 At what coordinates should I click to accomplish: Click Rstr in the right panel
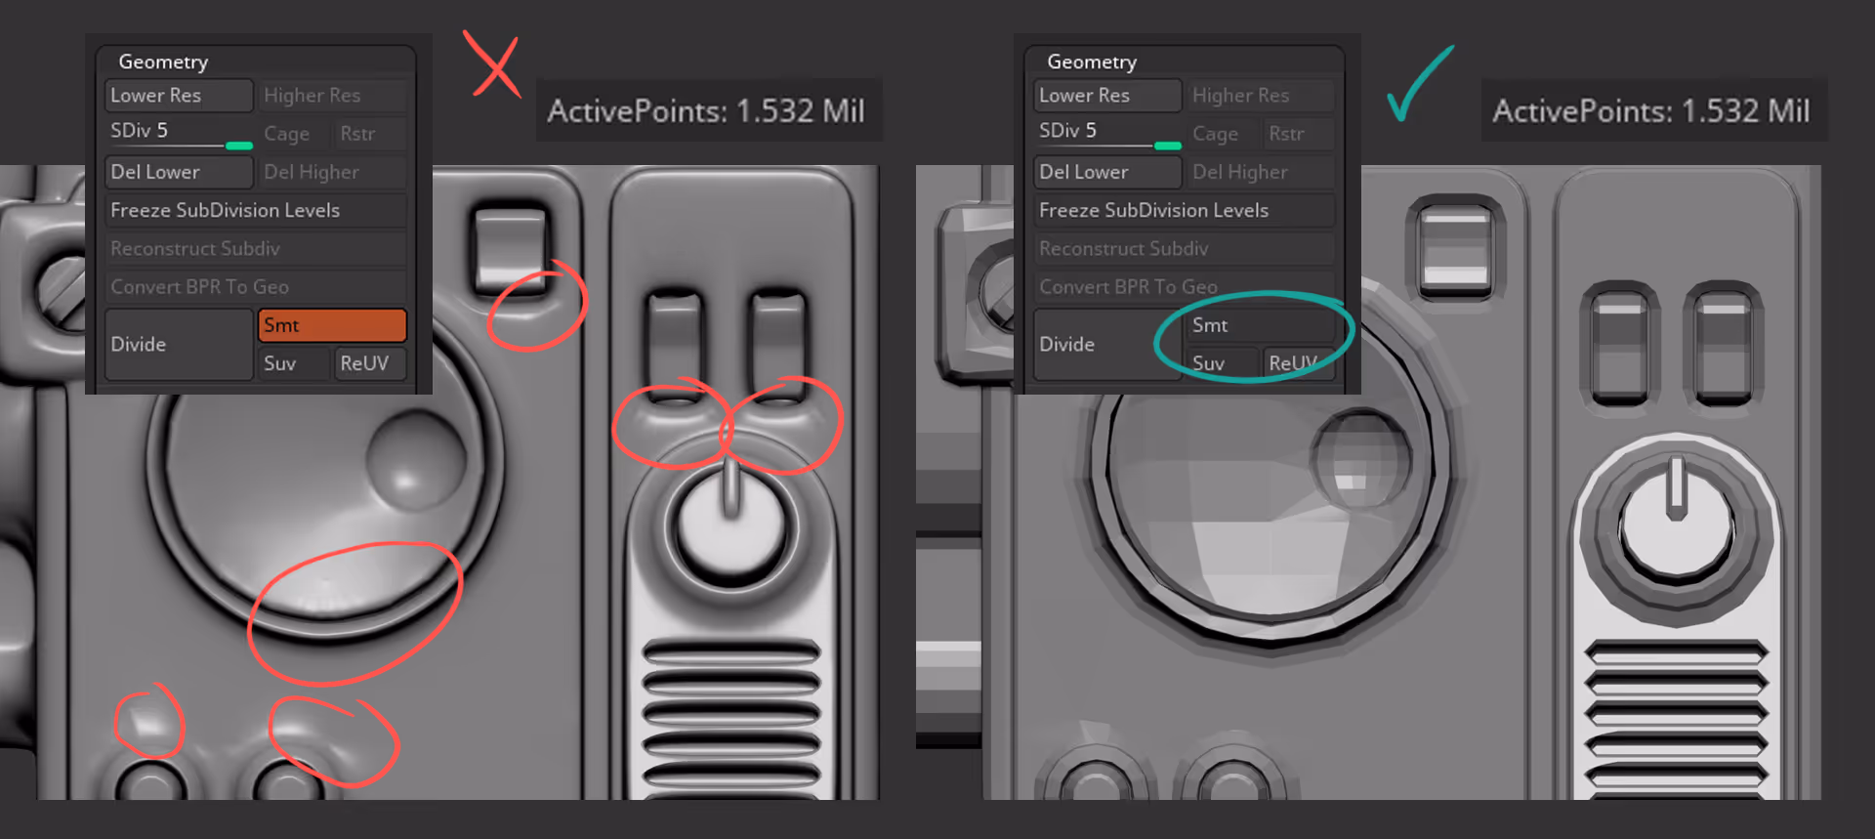[1300, 134]
